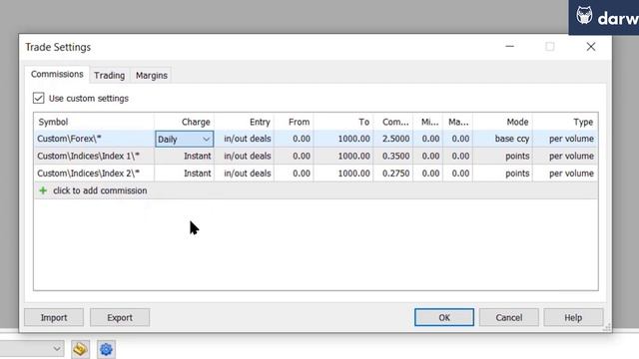This screenshot has height=359, width=639.
Task: Close the Trade Settings dialog
Action: pyautogui.click(x=591, y=47)
